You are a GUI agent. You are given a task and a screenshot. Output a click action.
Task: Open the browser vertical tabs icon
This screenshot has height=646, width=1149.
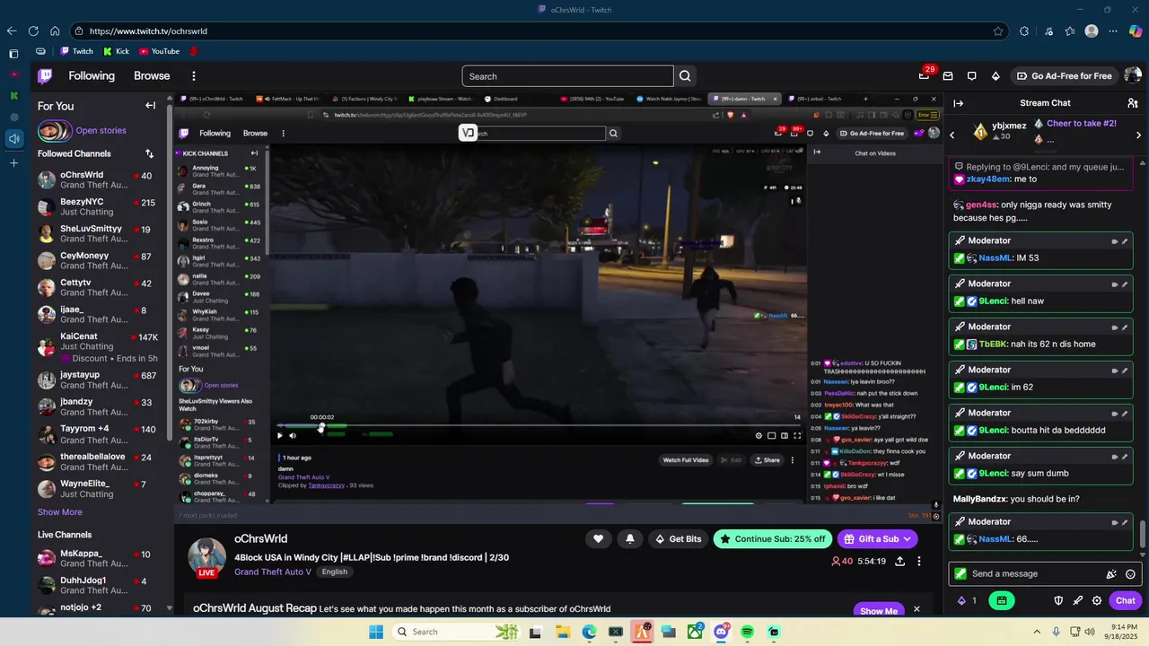click(x=13, y=54)
